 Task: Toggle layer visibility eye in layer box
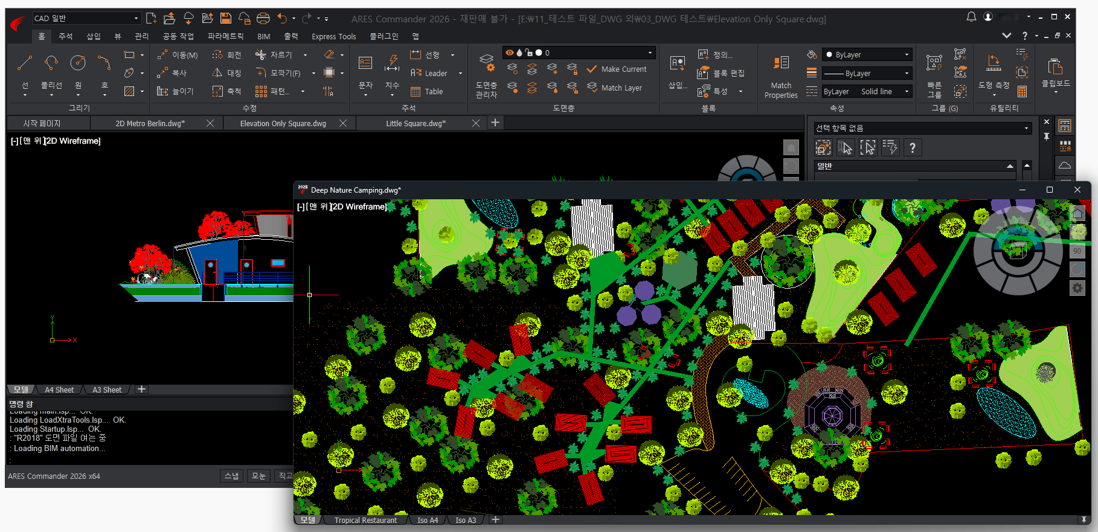tap(510, 53)
